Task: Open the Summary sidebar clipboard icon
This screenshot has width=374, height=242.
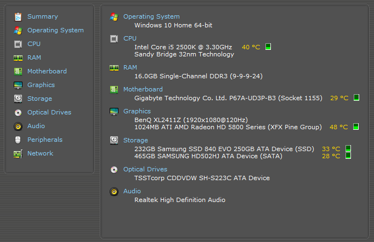Action: (x=18, y=16)
